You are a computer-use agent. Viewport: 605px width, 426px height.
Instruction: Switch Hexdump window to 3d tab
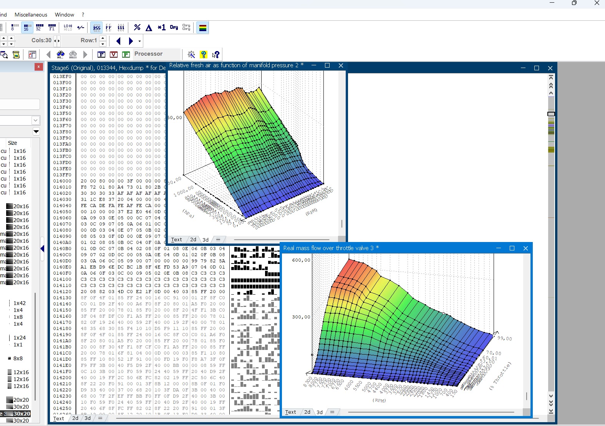(x=88, y=418)
